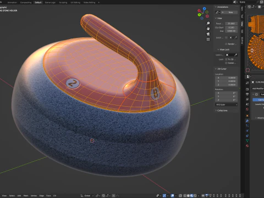Click the Add Modifier button
Viewport: 264px width, 198px height.
point(258,89)
